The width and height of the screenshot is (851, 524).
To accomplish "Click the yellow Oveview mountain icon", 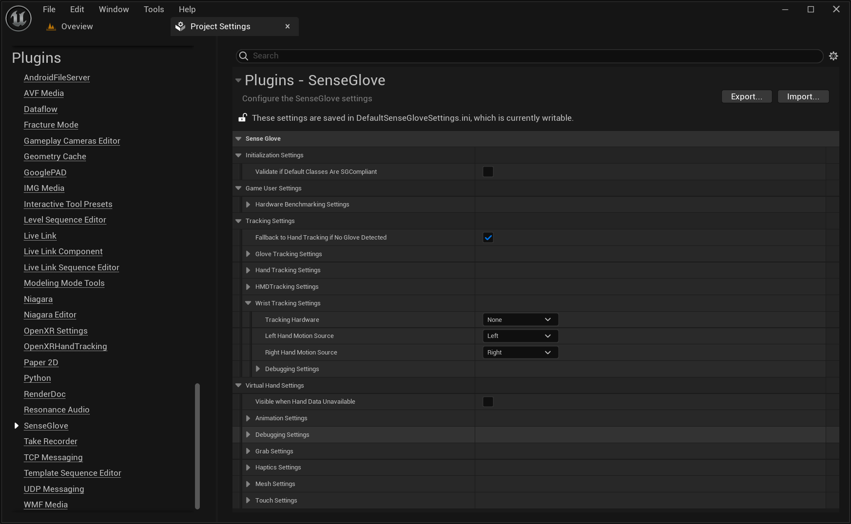I will [51, 26].
